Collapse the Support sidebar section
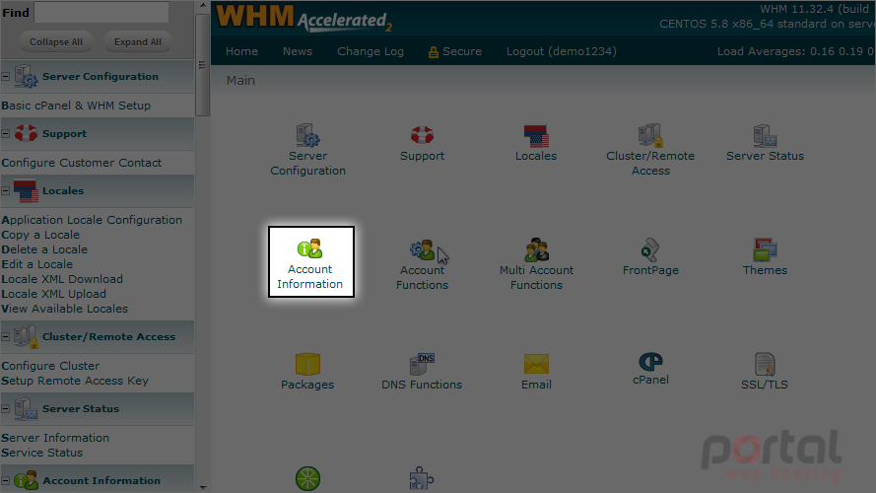This screenshot has height=493, width=876. (6, 133)
